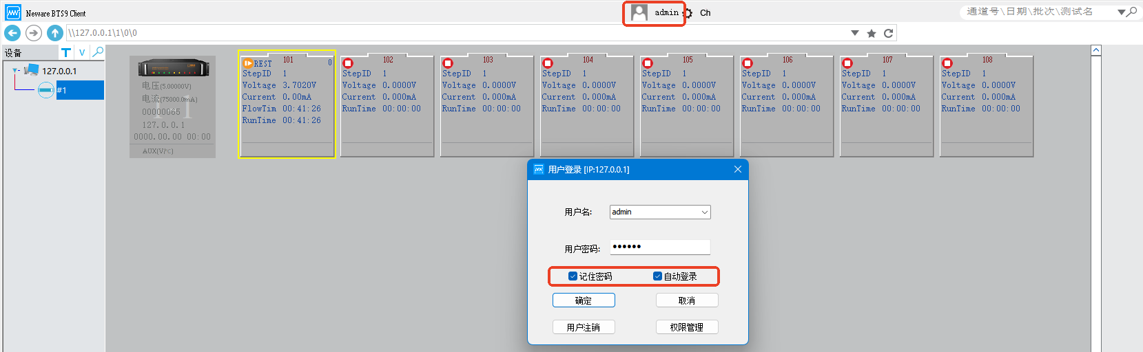Focus the 用户密码 password field
The width and height of the screenshot is (1143, 352).
pyautogui.click(x=659, y=247)
